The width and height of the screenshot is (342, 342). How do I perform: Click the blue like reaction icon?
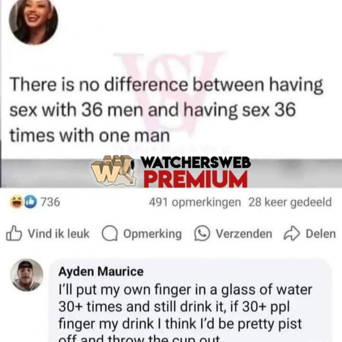(x=30, y=202)
